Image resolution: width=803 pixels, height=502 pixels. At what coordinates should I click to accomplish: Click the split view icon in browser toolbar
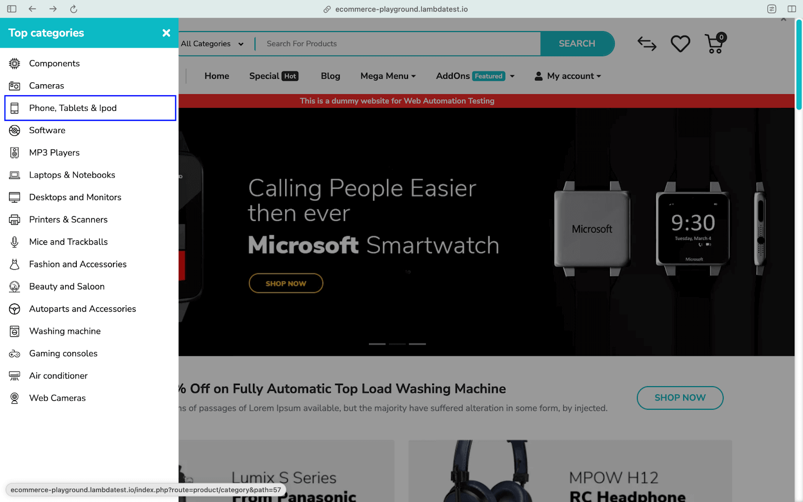(x=792, y=9)
